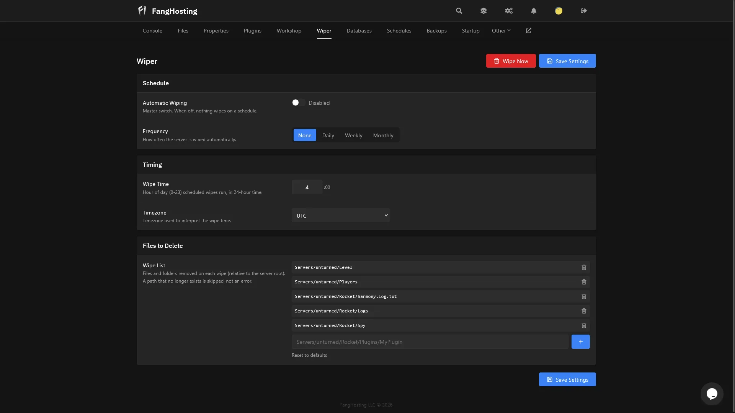The width and height of the screenshot is (735, 413).
Task: Toggle the Automatic Wiping switch
Action: pyautogui.click(x=298, y=102)
